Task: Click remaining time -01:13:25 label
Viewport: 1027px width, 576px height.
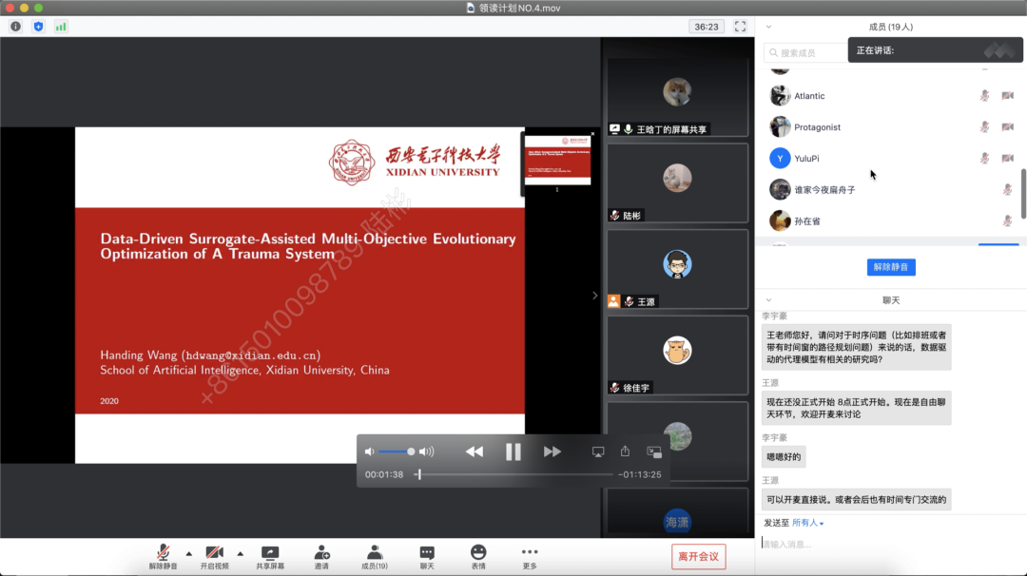Action: click(x=640, y=474)
